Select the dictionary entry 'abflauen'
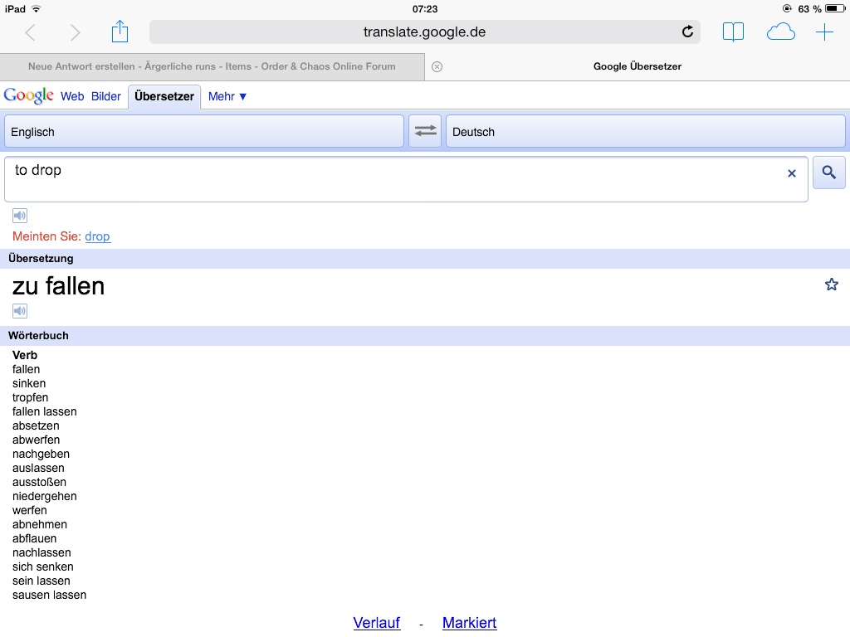The image size is (850, 637). (x=35, y=538)
